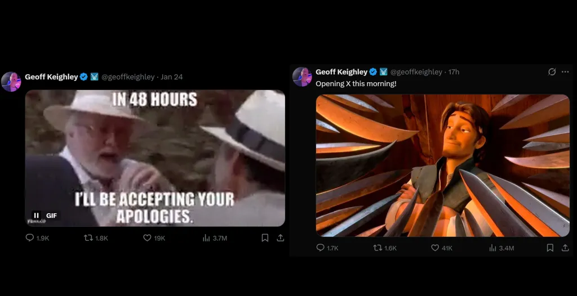Viewport: 577px width, 296px height.
Task: View analytics showing 3.7M views
Action: [x=215, y=238]
